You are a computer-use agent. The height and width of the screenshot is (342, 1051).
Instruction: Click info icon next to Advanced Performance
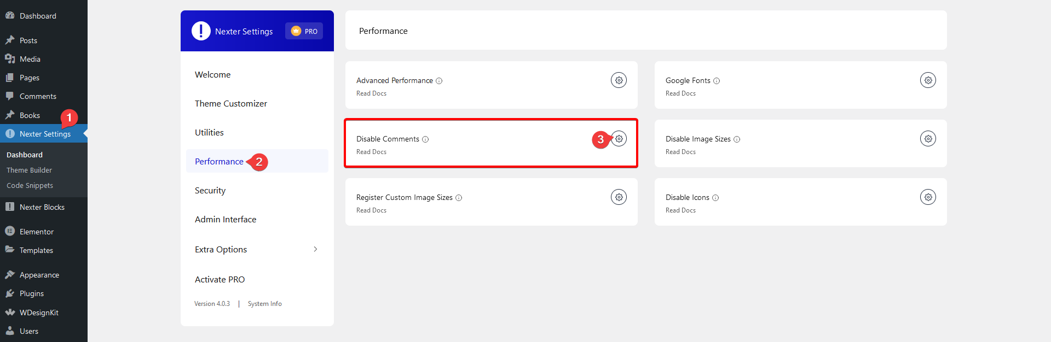pos(439,81)
